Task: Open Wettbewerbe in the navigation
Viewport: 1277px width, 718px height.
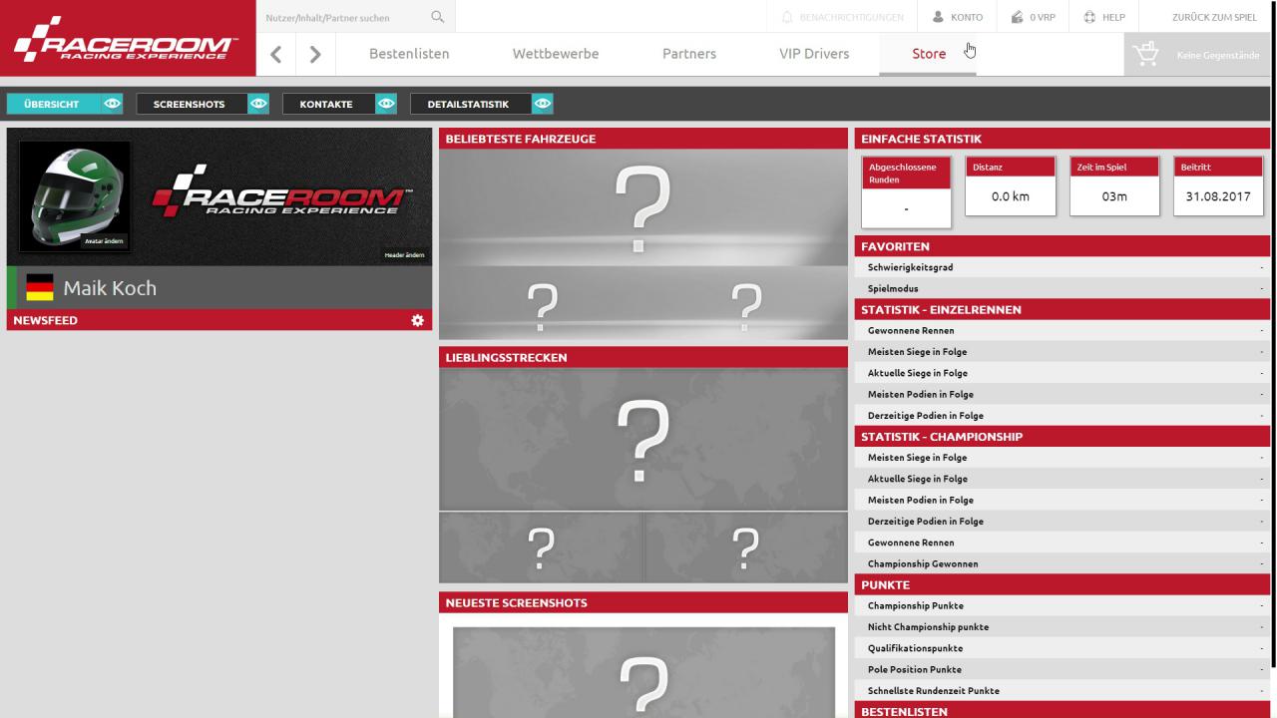Action: pyautogui.click(x=556, y=54)
